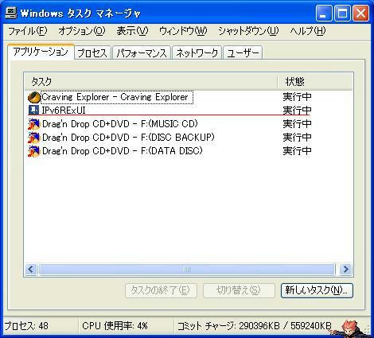Click the CPU 使用率: 4% status entry

pos(115,326)
